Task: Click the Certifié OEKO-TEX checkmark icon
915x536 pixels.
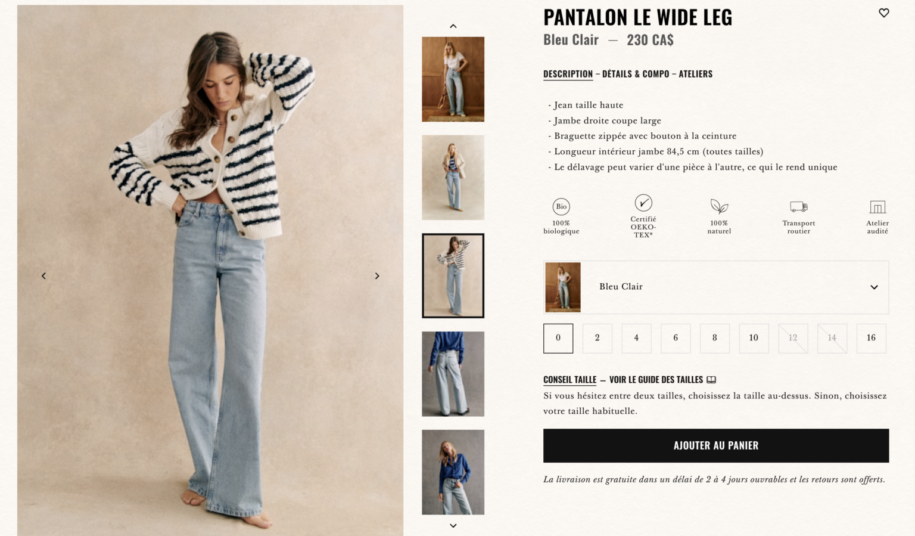Action: [x=643, y=203]
